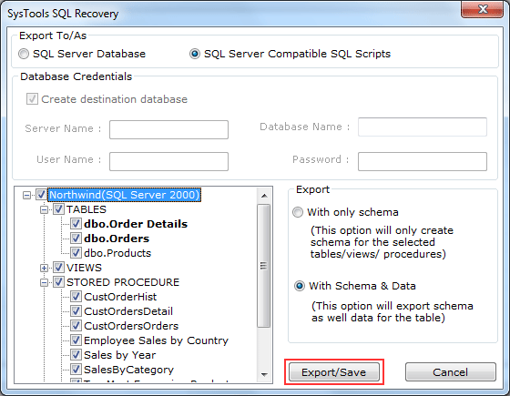Close the SysTools SQL Recovery dialog
This screenshot has width=510, height=396.
(483, 9)
